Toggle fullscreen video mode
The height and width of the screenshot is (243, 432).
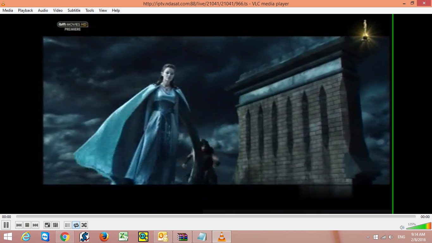[x=47, y=225]
